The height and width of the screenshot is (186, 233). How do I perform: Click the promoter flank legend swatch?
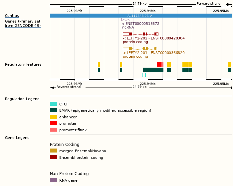click(x=53, y=130)
